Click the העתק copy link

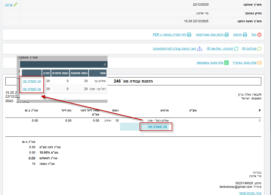[9, 100]
